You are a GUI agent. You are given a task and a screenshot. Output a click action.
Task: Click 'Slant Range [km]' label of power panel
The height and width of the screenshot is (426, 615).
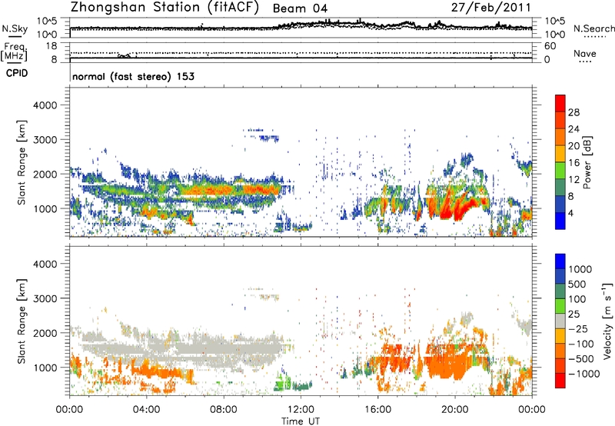pyautogui.click(x=22, y=162)
